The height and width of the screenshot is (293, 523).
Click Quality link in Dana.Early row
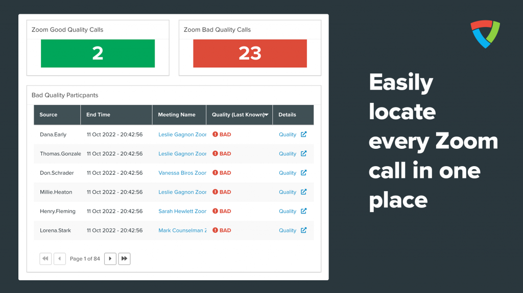pos(288,135)
